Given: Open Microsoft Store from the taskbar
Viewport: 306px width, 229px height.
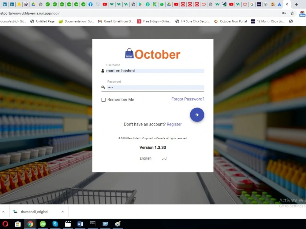Looking at the screenshot, I should coord(18,224).
